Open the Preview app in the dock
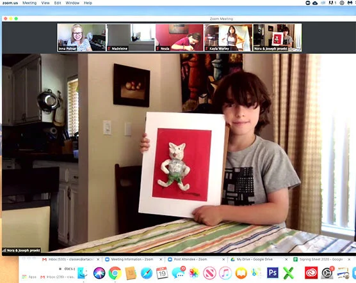 tap(343, 273)
